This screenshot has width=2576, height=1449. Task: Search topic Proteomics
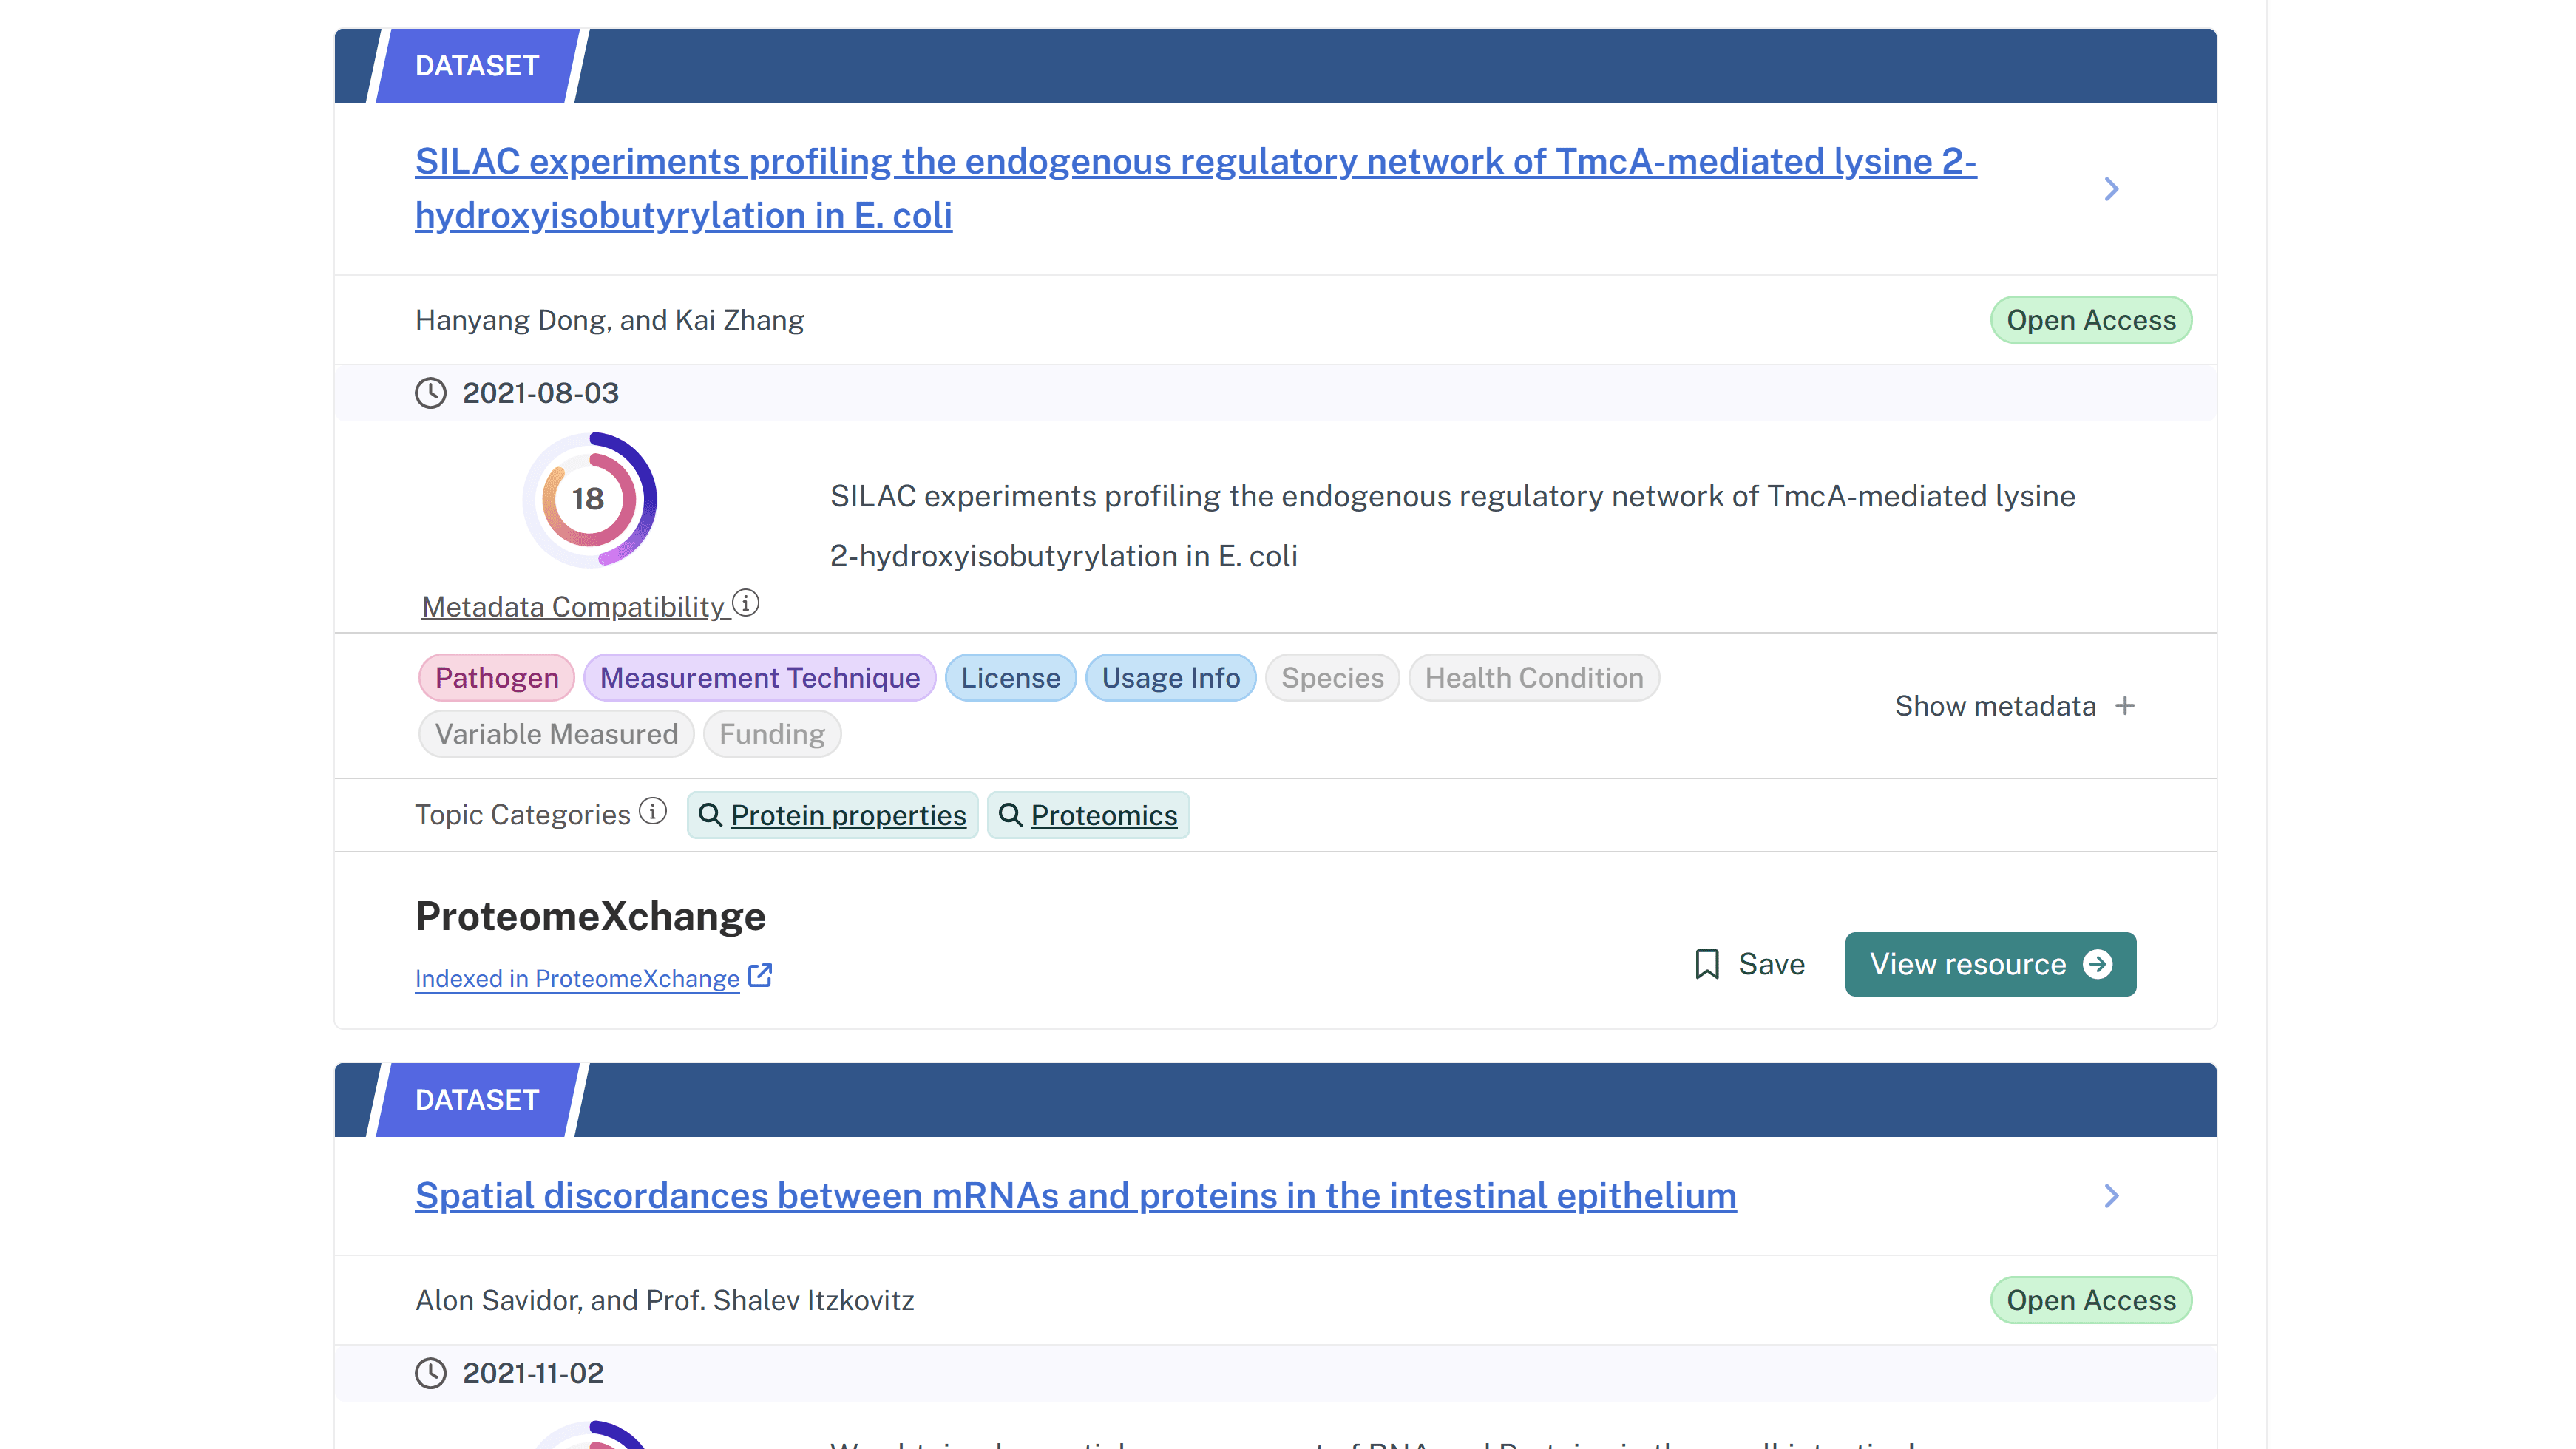click(1088, 815)
